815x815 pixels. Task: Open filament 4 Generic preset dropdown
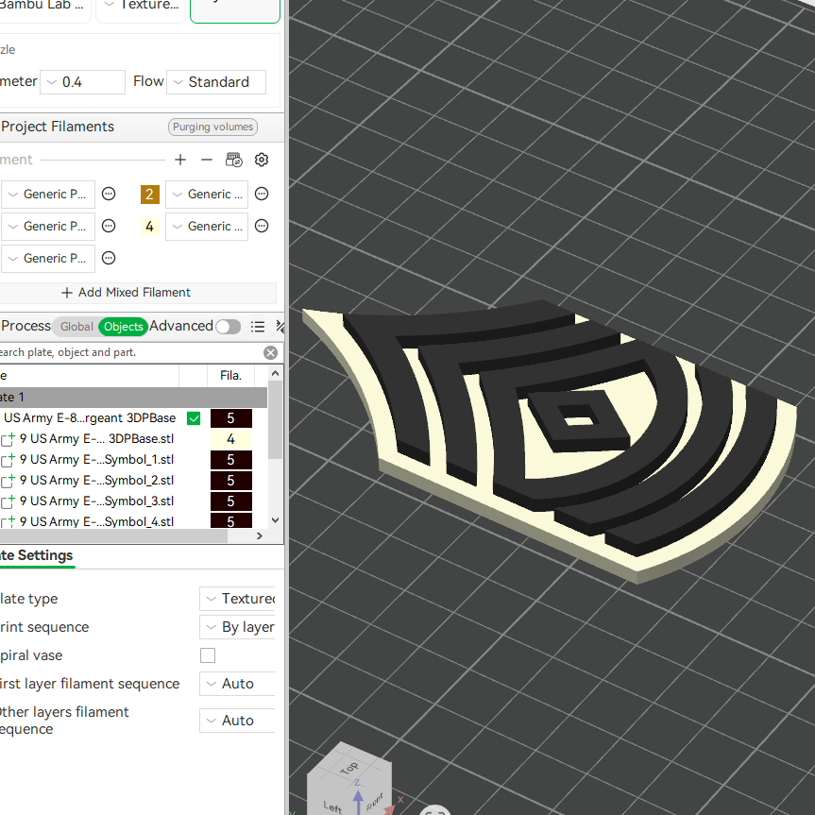[x=207, y=227]
